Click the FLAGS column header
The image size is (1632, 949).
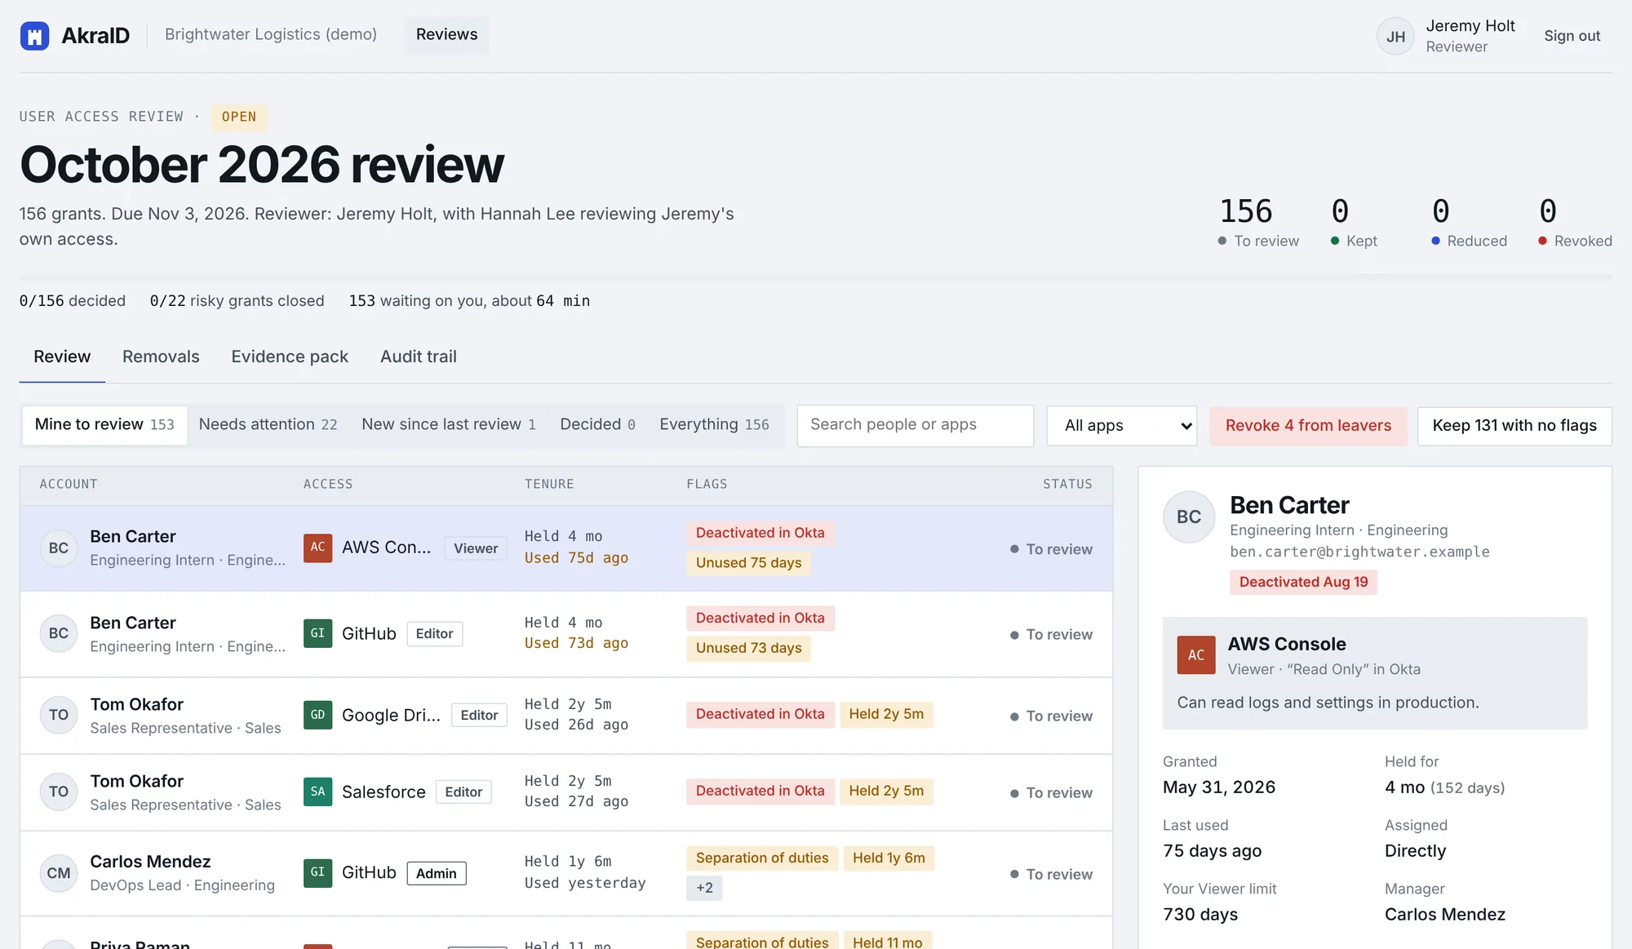tap(707, 484)
